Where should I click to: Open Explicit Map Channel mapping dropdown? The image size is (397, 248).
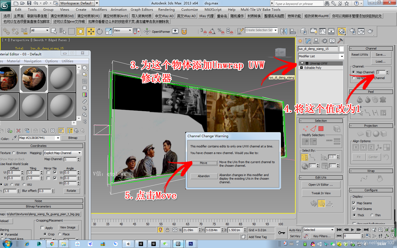tap(63, 153)
